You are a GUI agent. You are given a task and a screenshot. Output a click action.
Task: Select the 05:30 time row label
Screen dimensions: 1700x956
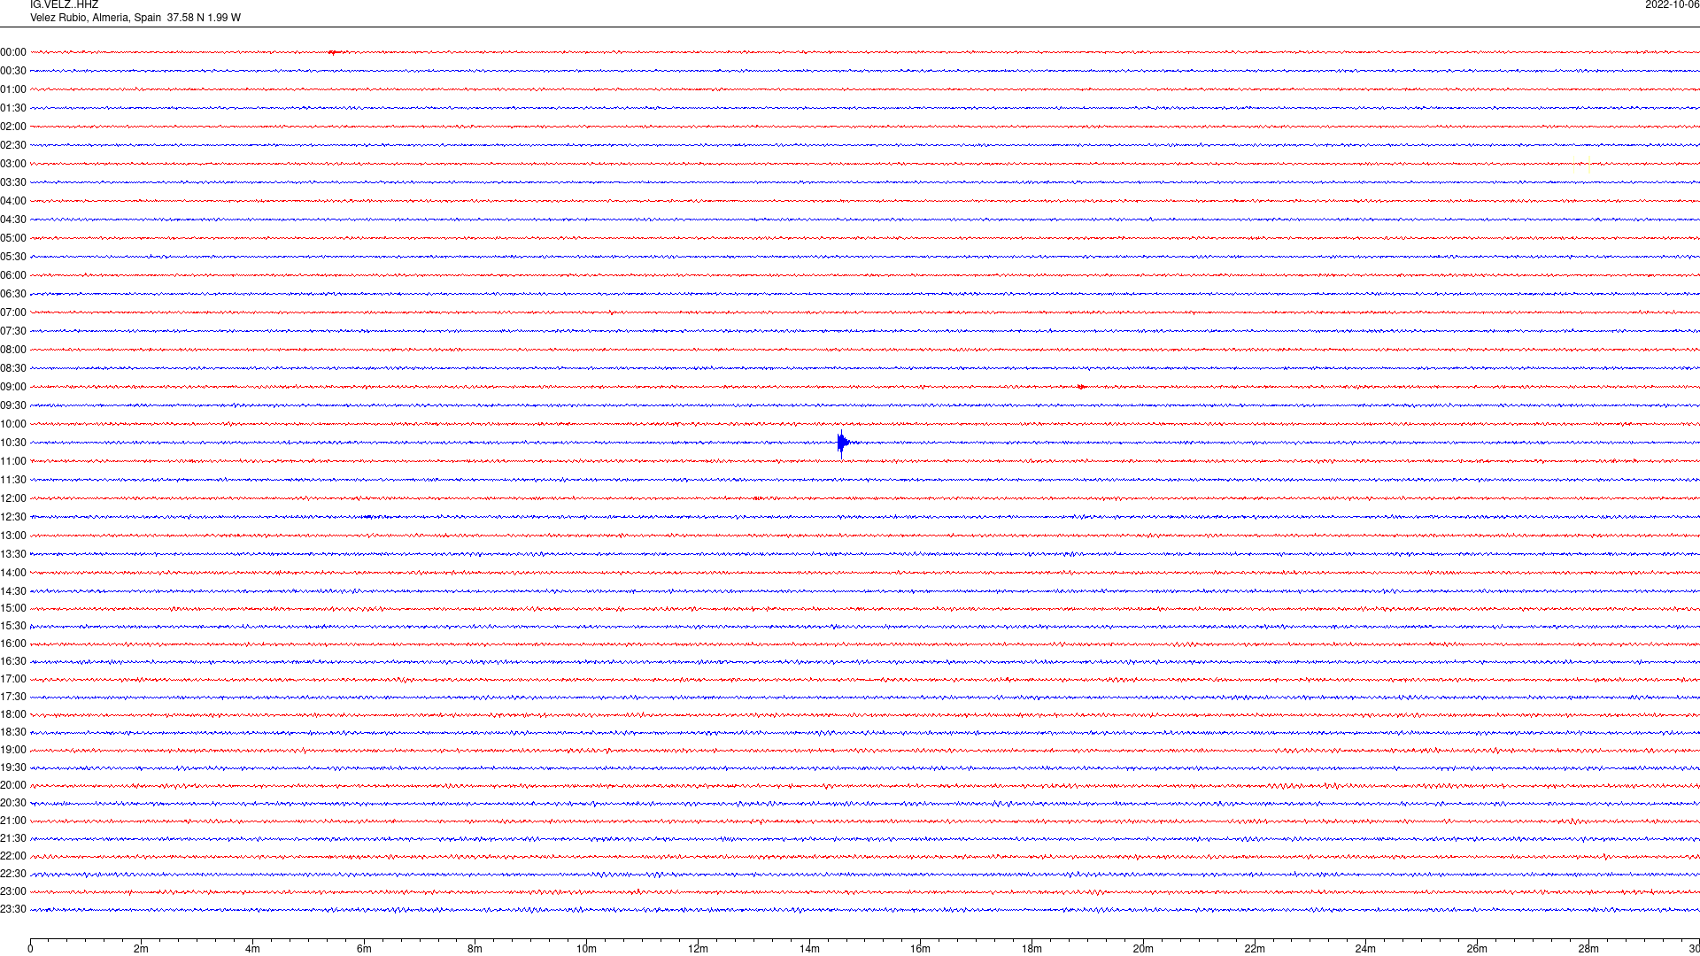pyautogui.click(x=13, y=257)
